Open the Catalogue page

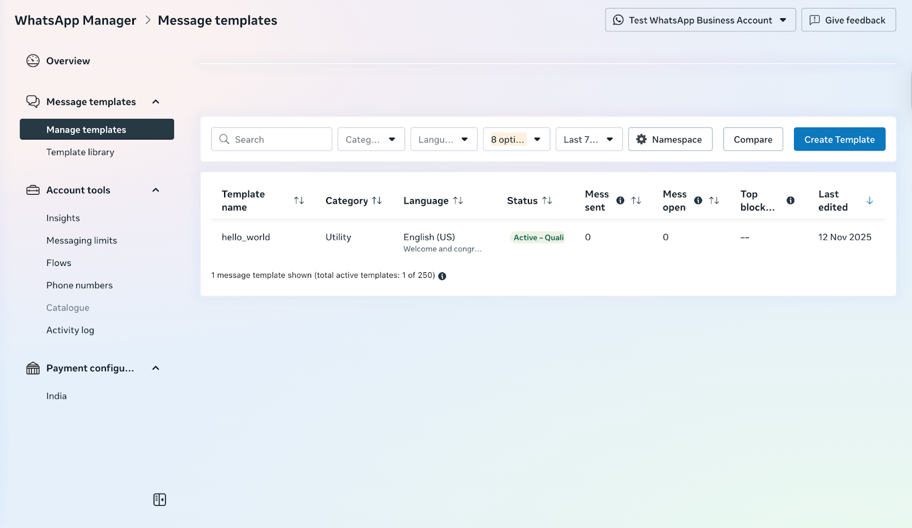tap(68, 308)
